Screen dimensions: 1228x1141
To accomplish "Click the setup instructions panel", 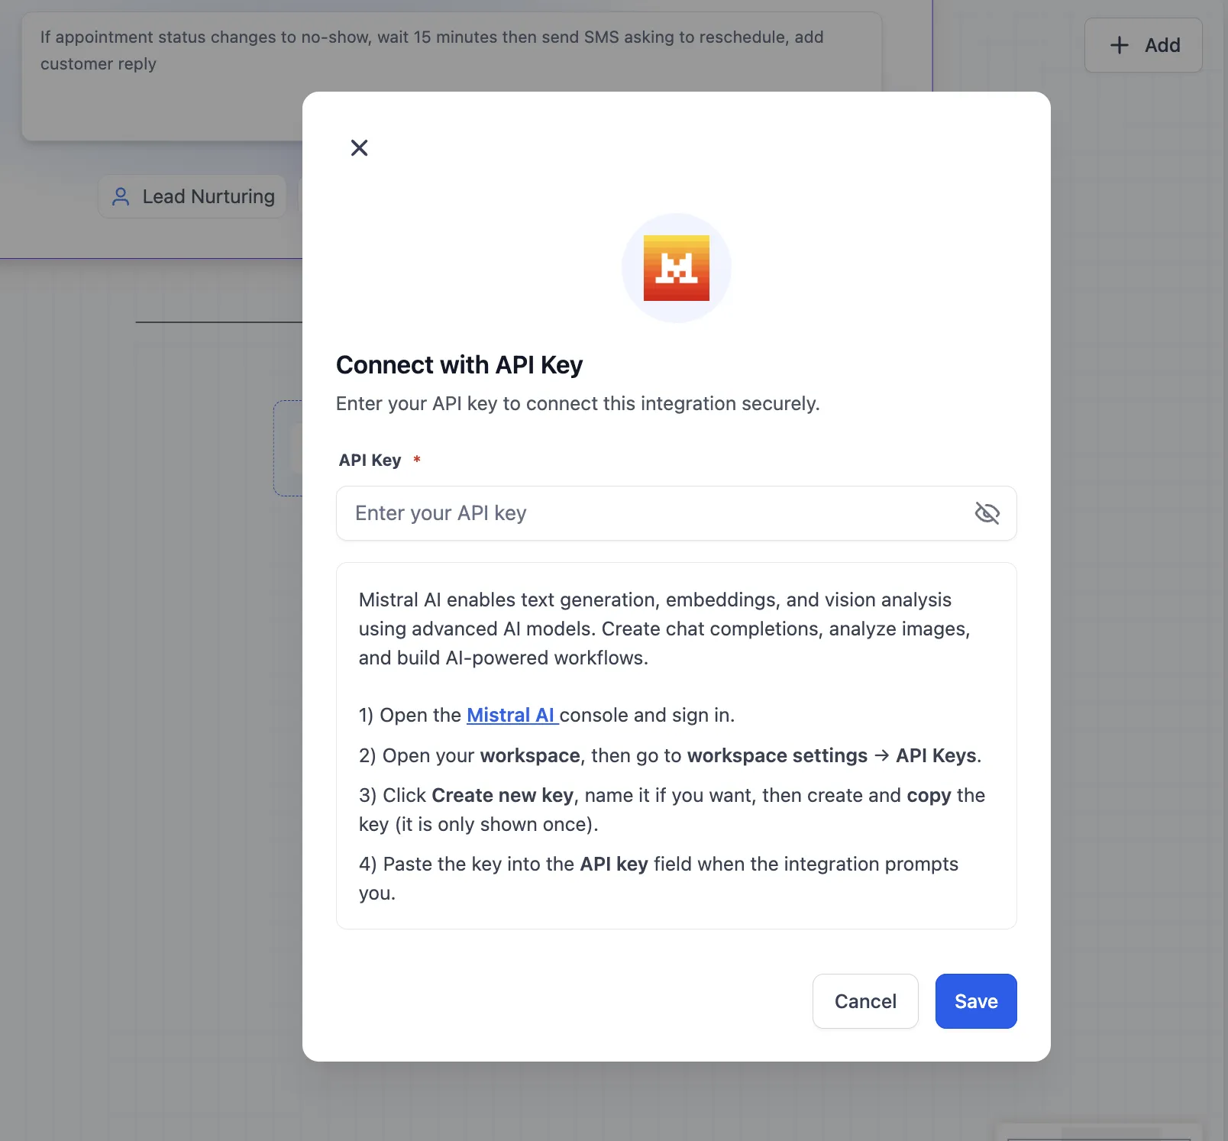I will (676, 745).
